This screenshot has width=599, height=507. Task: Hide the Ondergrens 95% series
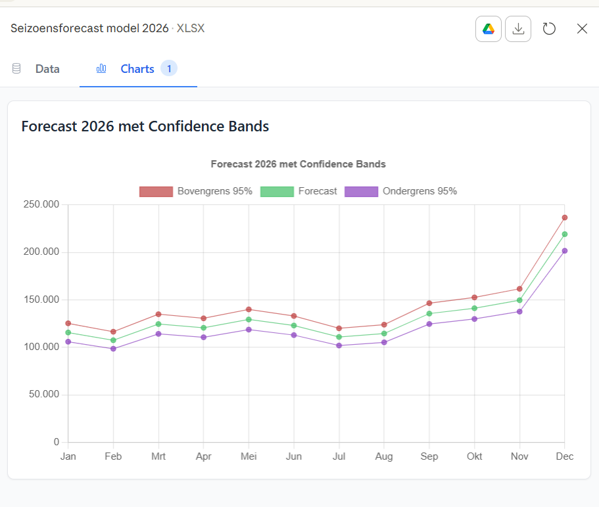pos(419,191)
